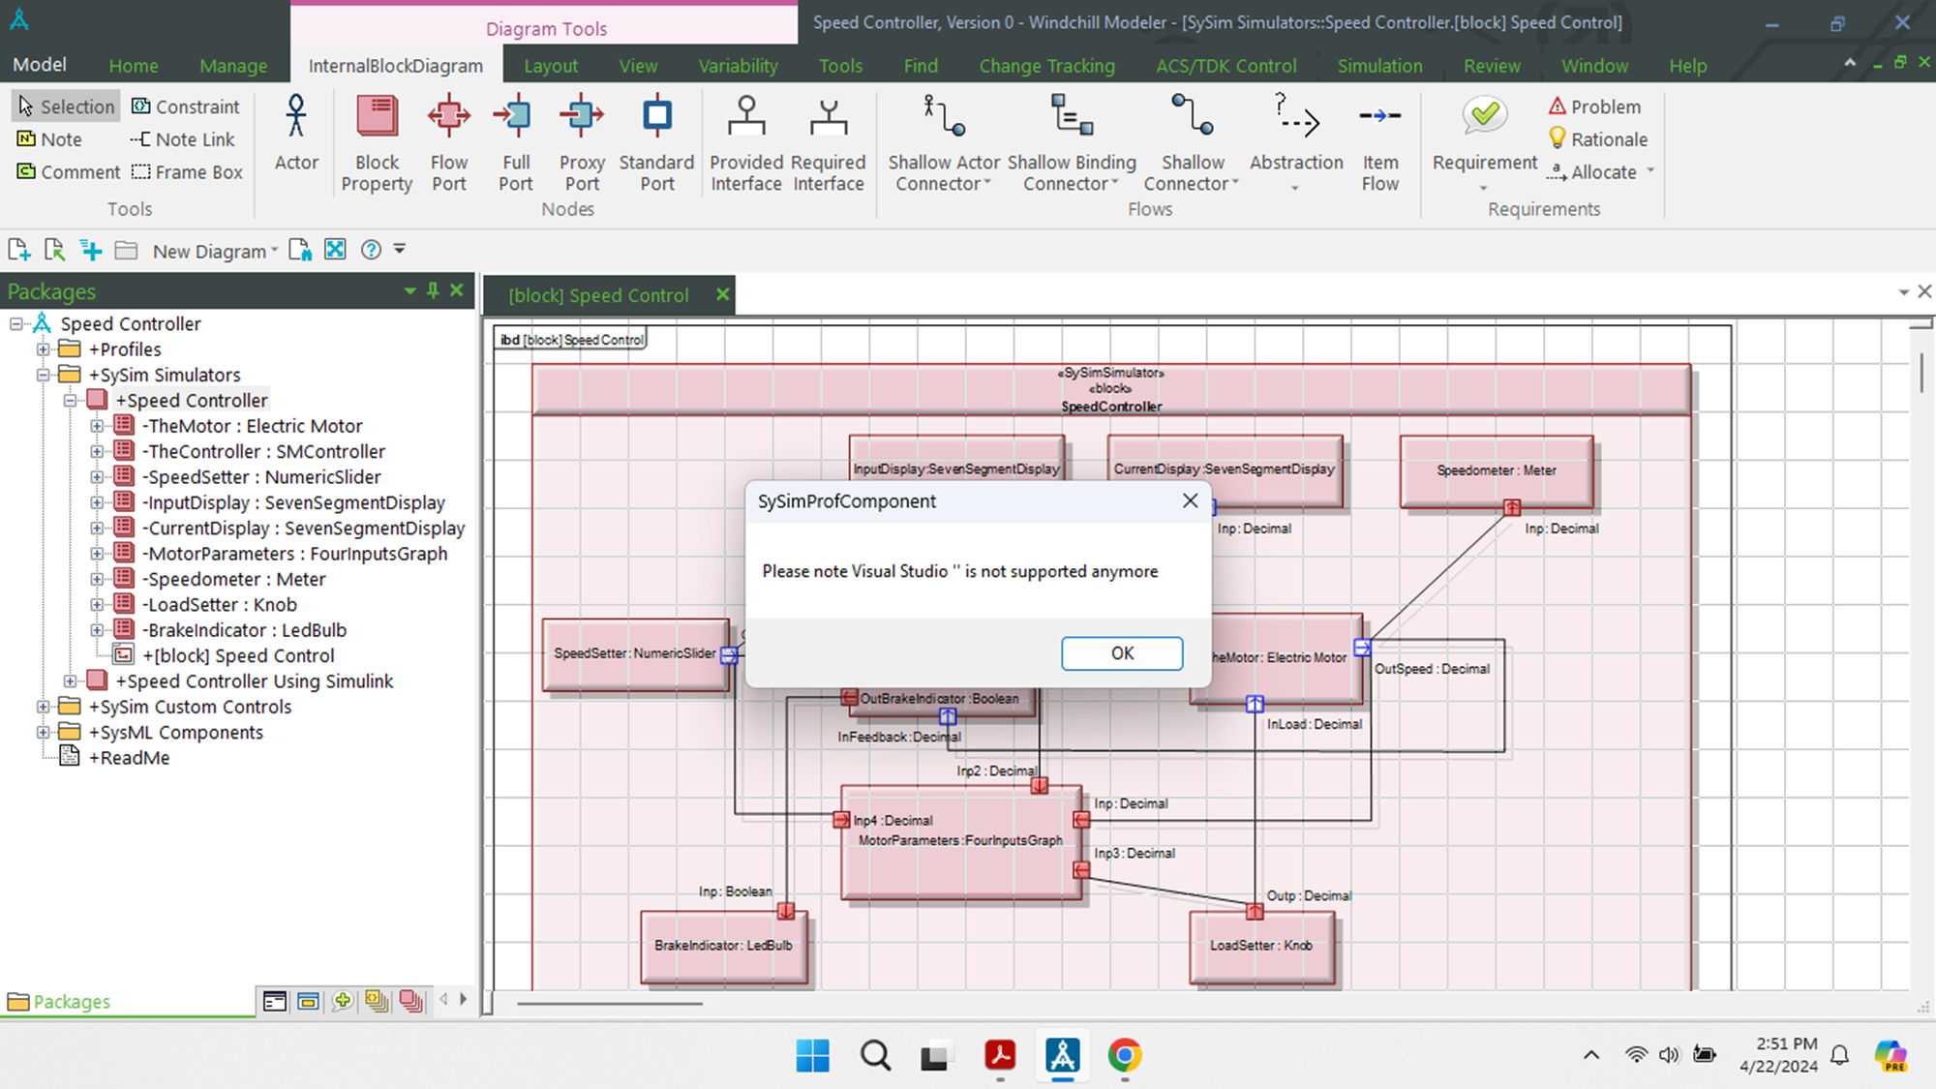Open the New Diagram dropdown
1936x1089 pixels.
click(x=274, y=250)
